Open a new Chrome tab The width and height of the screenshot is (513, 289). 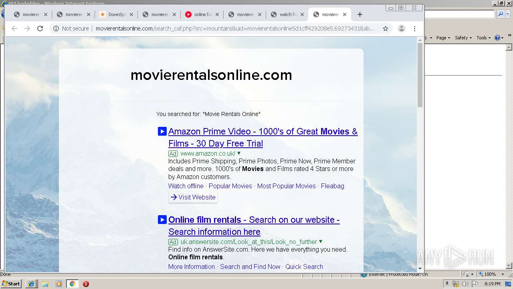360,14
